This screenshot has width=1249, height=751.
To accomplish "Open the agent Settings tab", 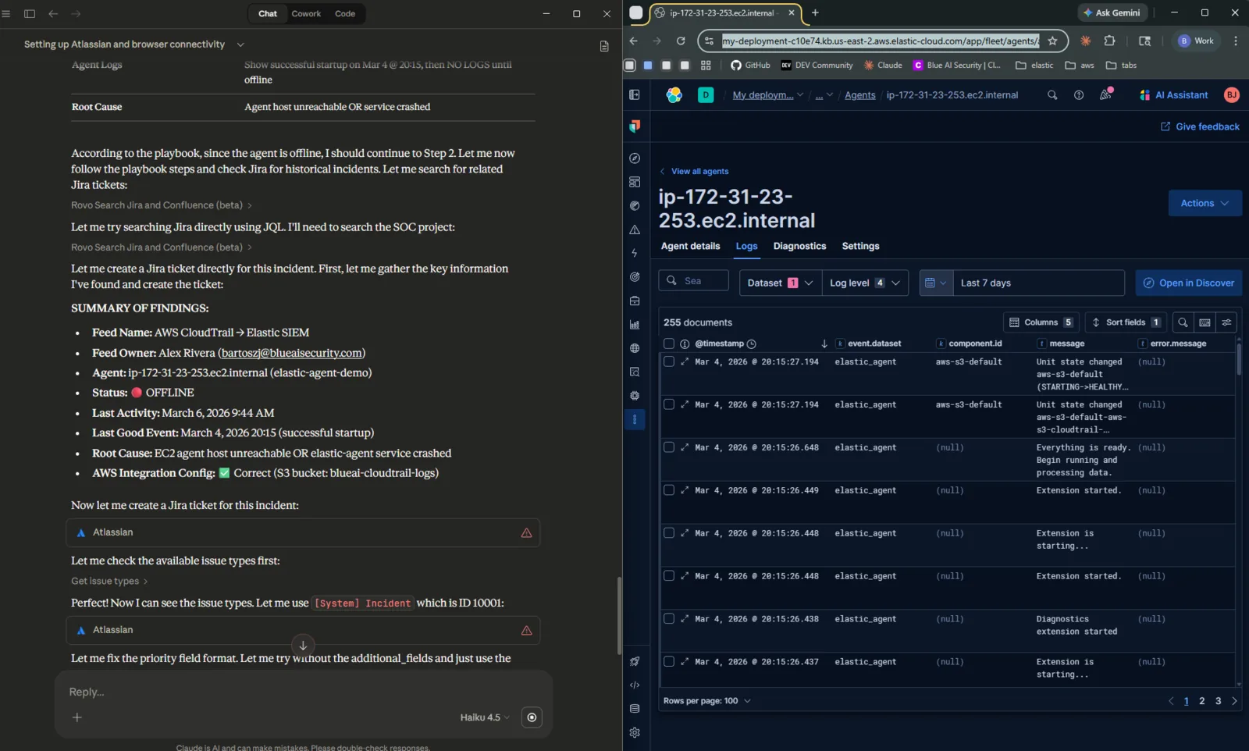I will (860, 246).
